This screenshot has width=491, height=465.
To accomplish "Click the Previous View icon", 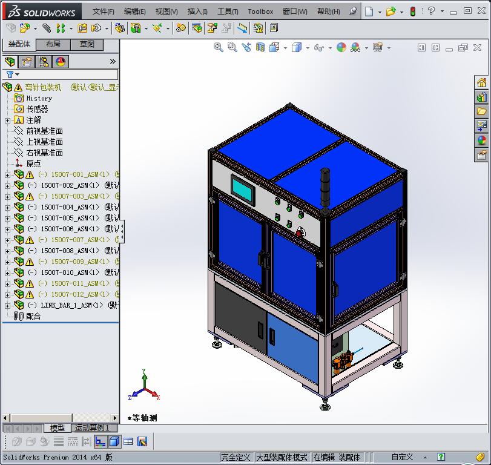I will [x=246, y=48].
